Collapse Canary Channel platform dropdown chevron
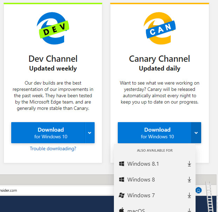The height and width of the screenshot is (212, 218). [196, 133]
